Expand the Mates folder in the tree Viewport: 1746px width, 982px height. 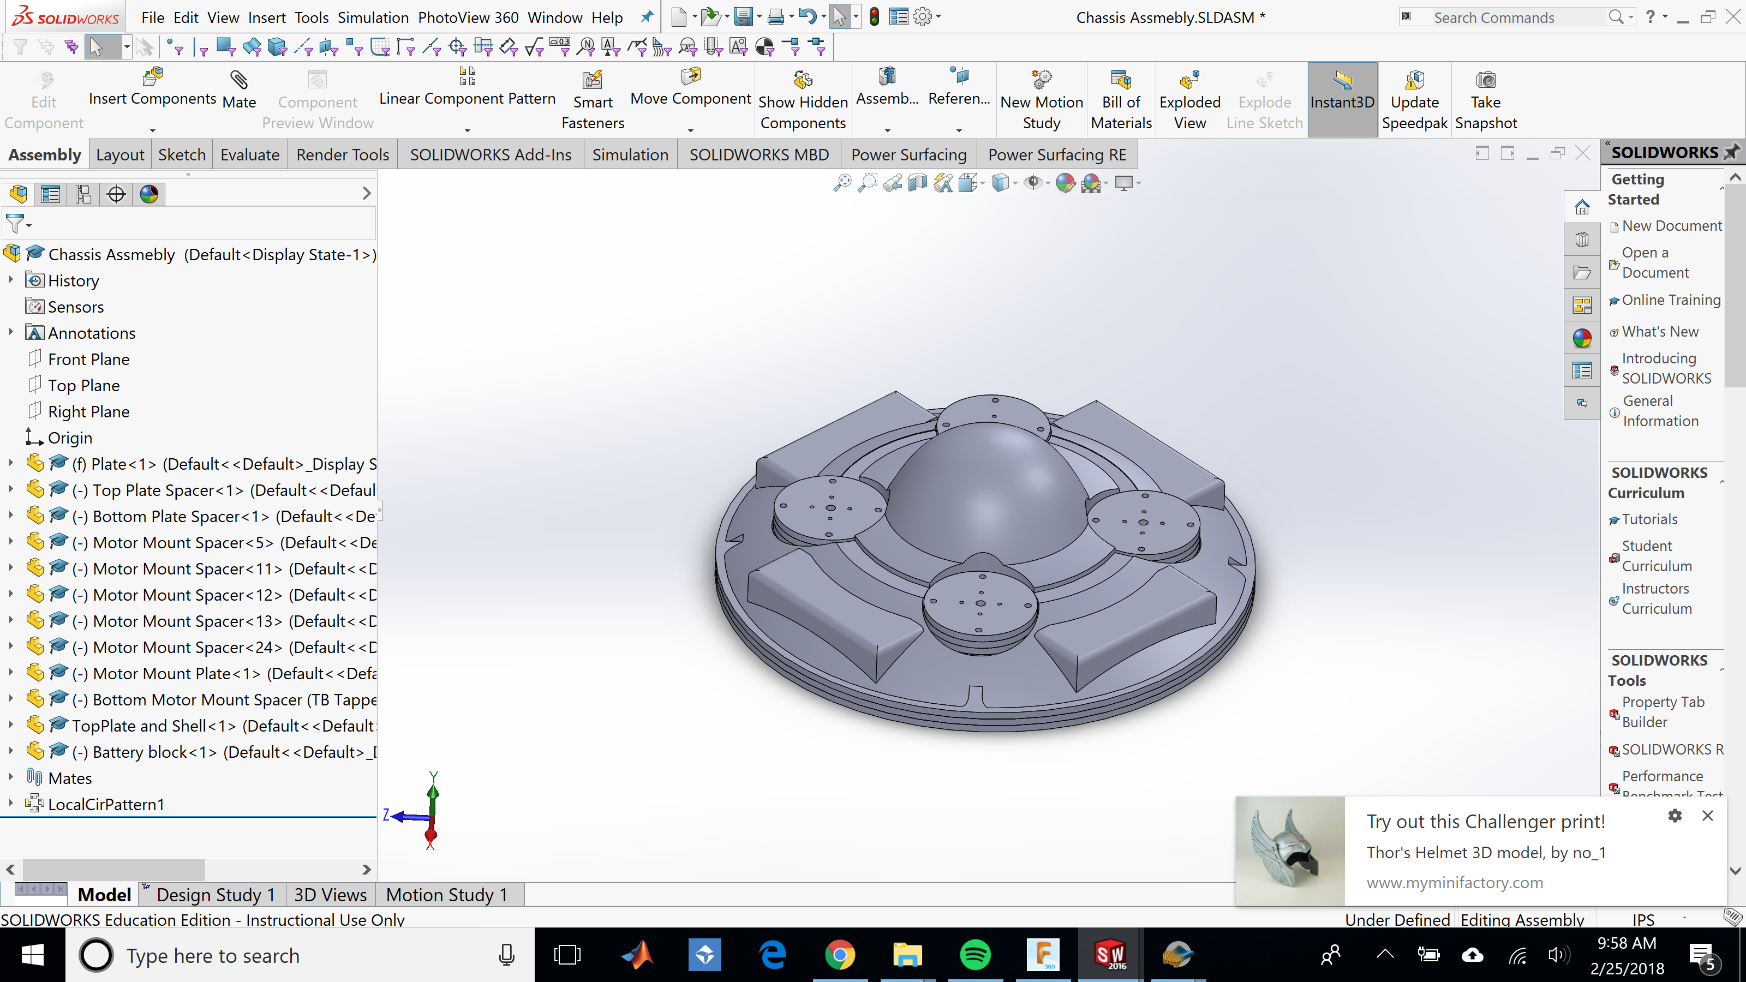click(11, 778)
